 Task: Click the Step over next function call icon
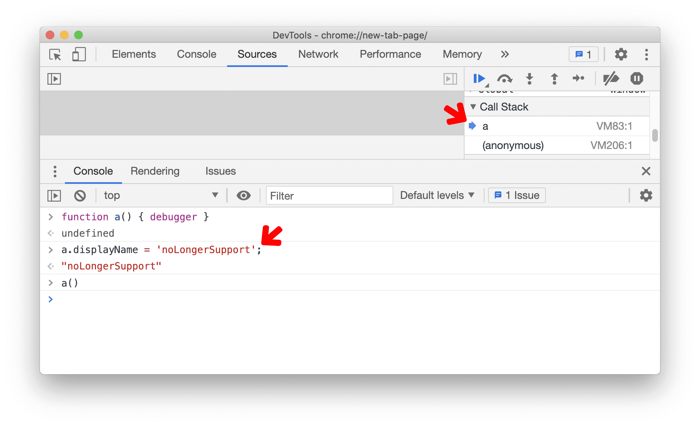pos(502,79)
